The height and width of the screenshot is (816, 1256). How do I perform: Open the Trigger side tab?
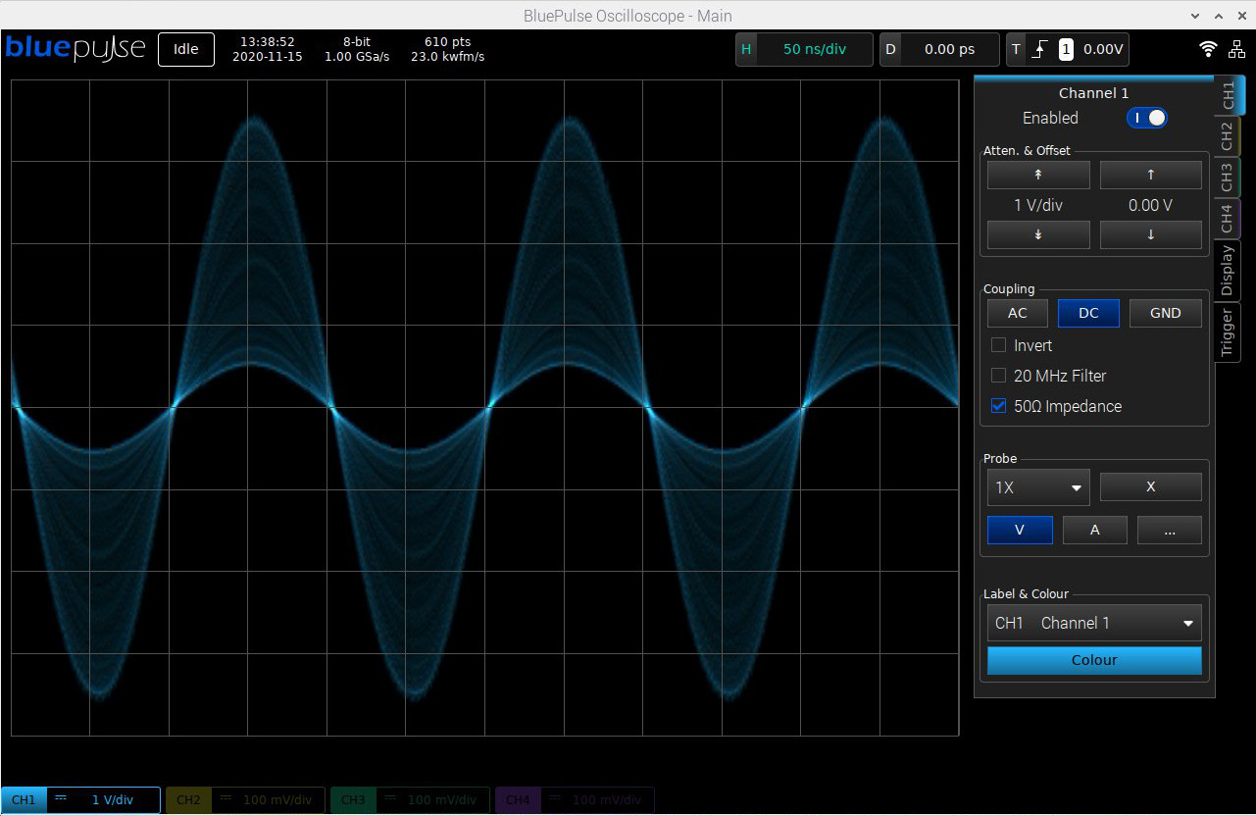(x=1228, y=332)
